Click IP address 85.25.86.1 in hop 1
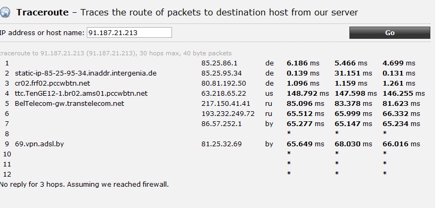This screenshot has height=208, width=441. point(219,63)
